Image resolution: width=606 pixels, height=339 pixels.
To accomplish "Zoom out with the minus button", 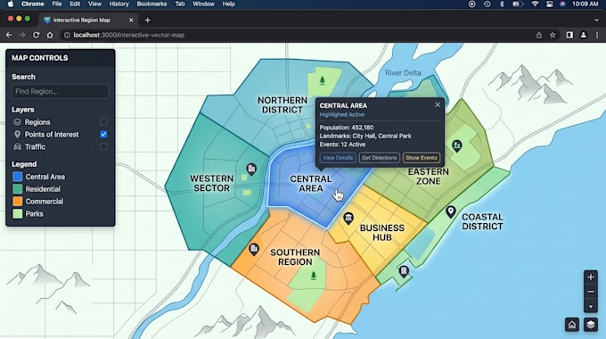I will point(591,292).
